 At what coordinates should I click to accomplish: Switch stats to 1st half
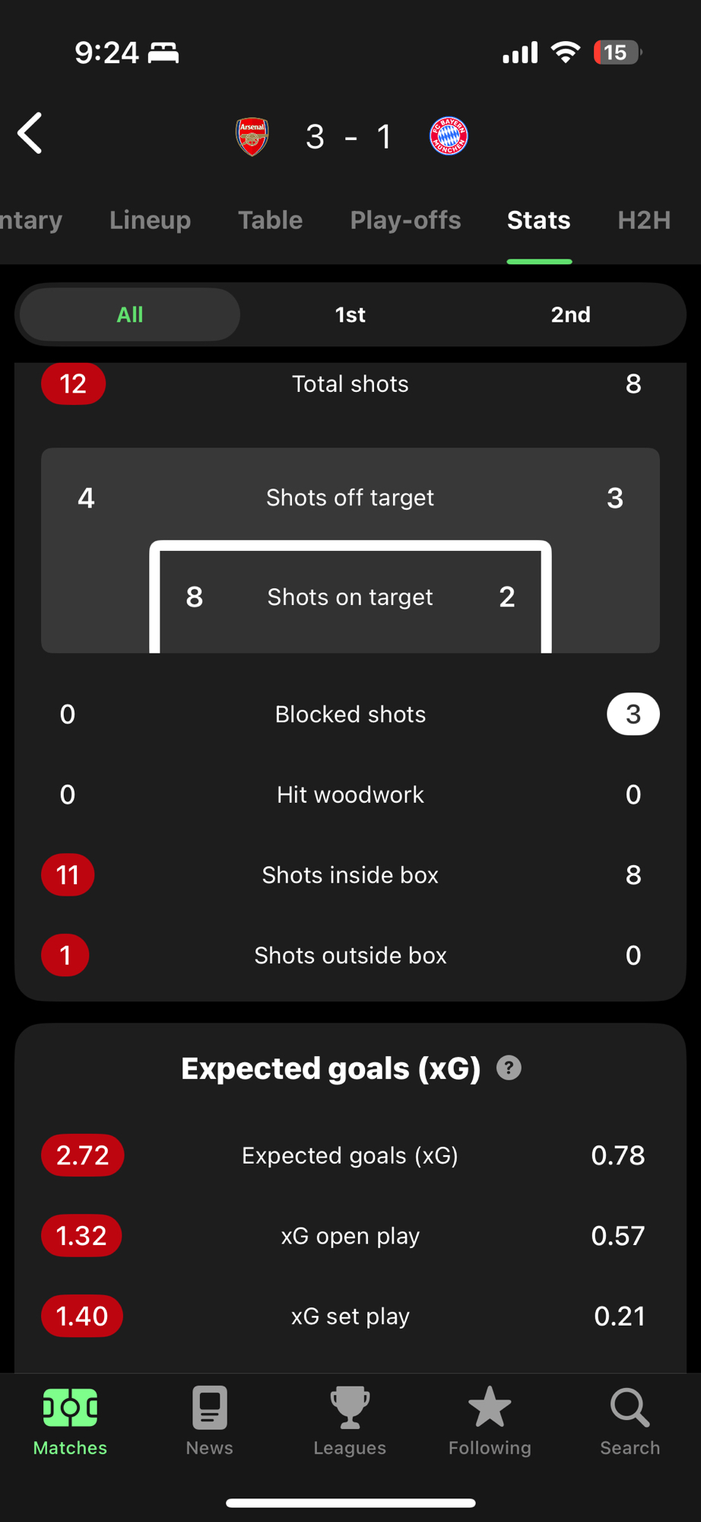click(x=350, y=314)
